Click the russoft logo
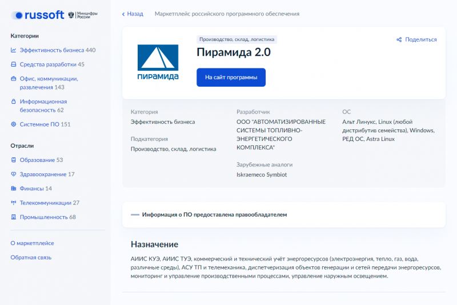The height and width of the screenshot is (305, 457). point(37,15)
